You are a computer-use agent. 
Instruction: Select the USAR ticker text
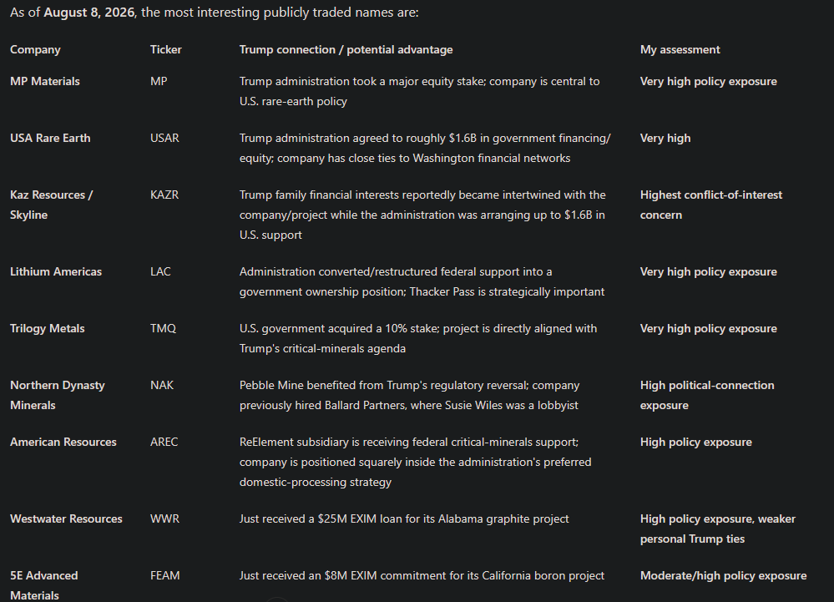[164, 139]
